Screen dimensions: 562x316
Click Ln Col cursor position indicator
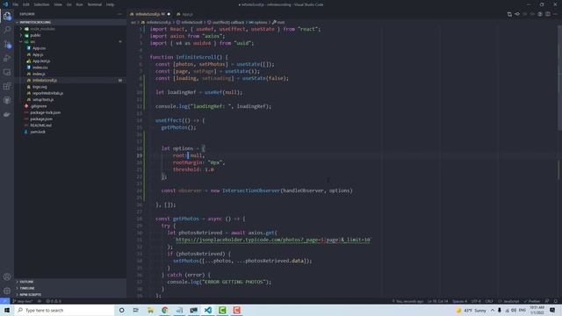[x=437, y=301]
